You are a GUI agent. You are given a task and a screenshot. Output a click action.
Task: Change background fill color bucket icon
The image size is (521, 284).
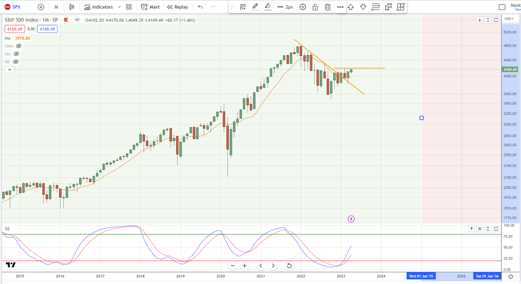point(268,7)
